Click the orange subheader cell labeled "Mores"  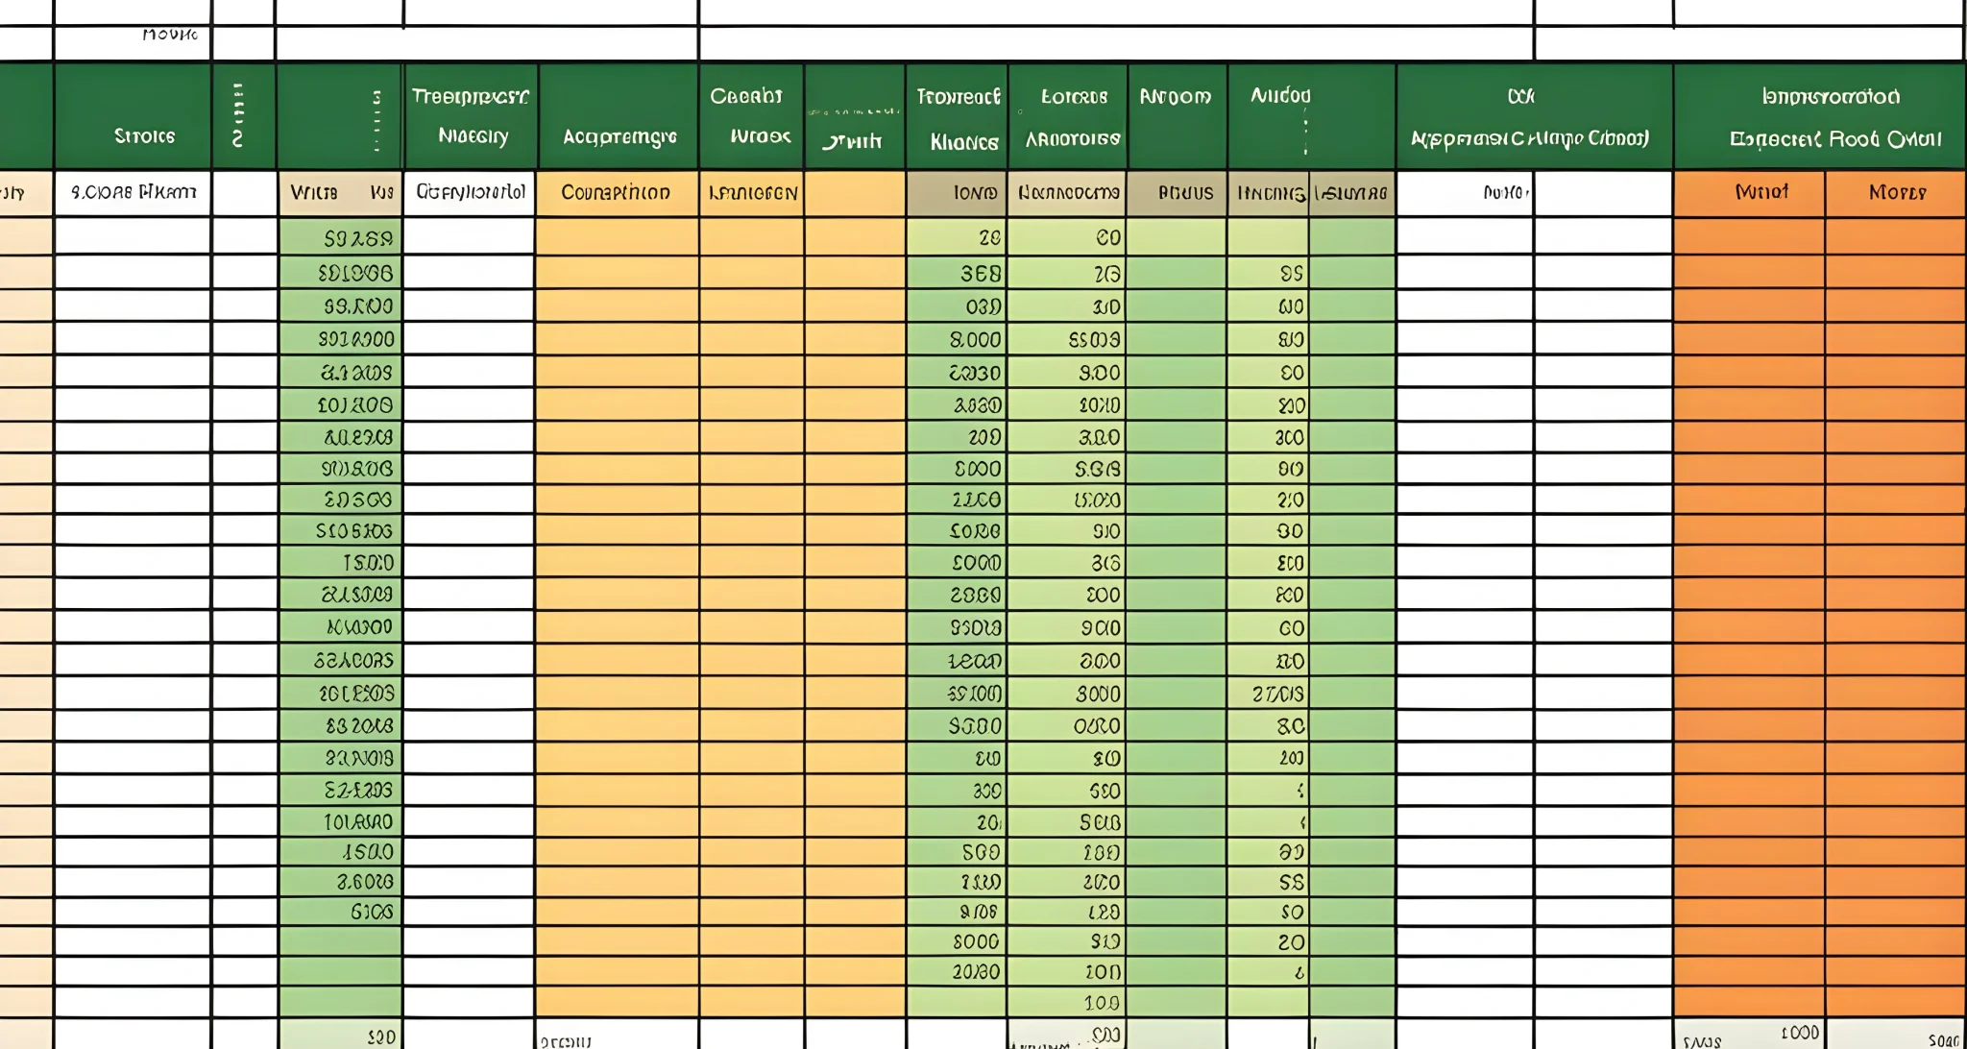click(1896, 193)
